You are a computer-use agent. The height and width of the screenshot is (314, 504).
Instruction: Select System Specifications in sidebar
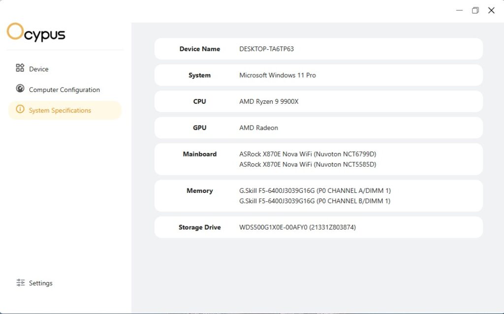point(65,110)
